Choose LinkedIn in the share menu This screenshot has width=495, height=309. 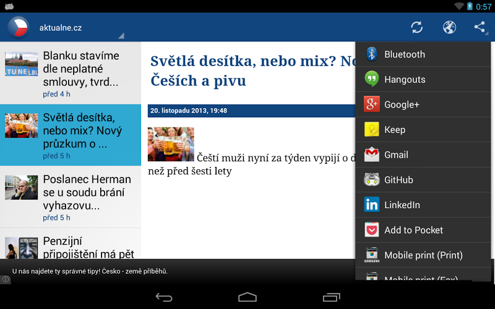[423, 205]
